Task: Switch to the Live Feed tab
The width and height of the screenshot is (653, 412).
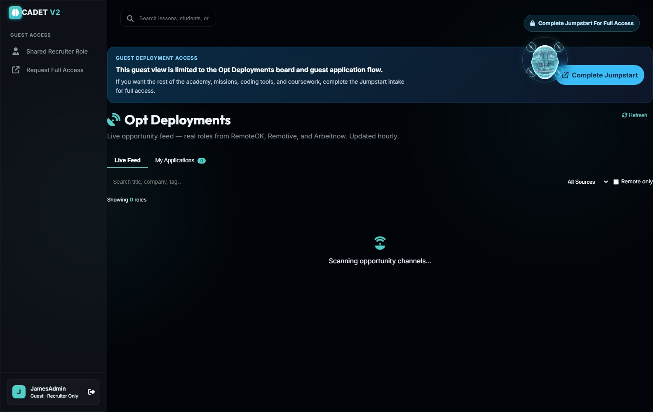Action: pyautogui.click(x=127, y=160)
